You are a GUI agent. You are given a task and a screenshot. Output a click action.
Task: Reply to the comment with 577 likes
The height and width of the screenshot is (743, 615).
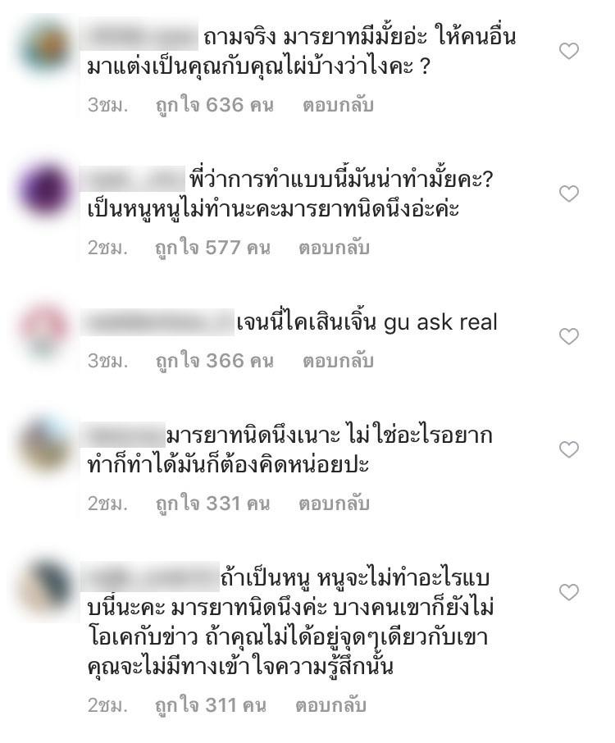[x=334, y=248]
